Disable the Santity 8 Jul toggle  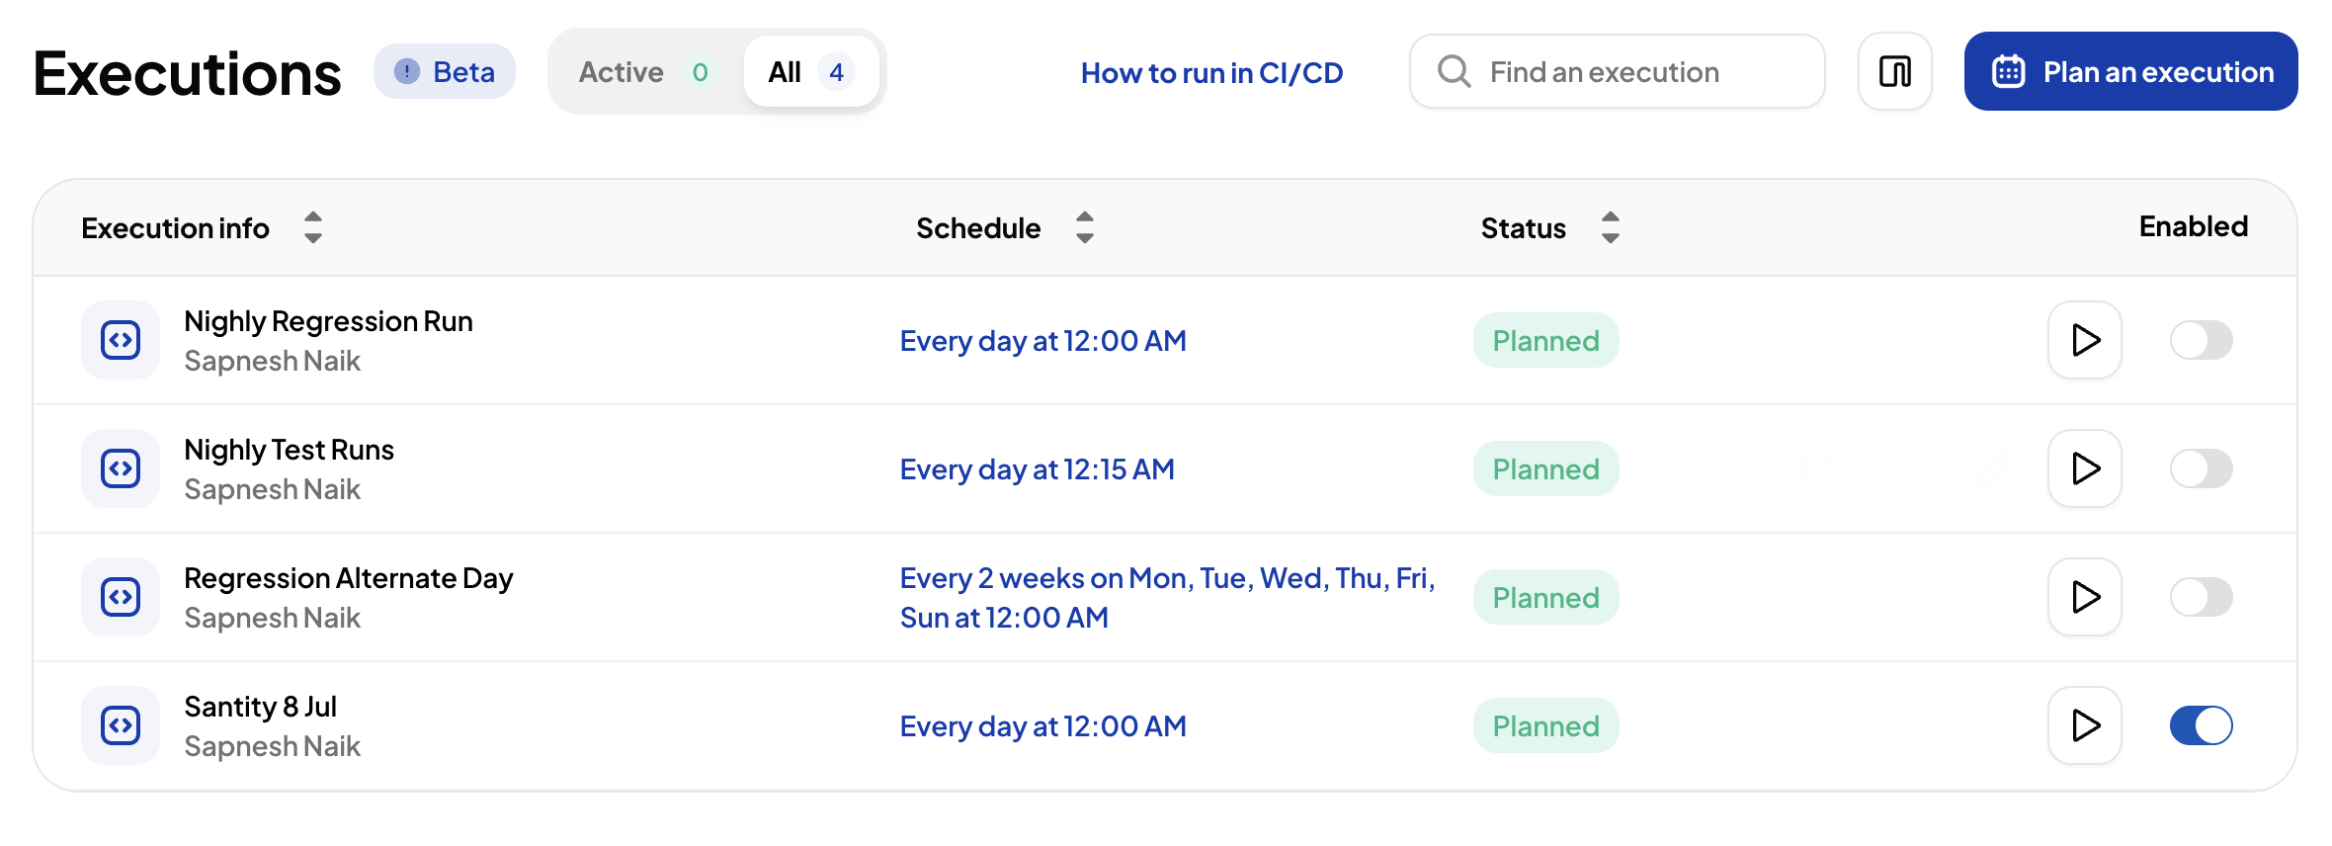pyautogui.click(x=2202, y=725)
